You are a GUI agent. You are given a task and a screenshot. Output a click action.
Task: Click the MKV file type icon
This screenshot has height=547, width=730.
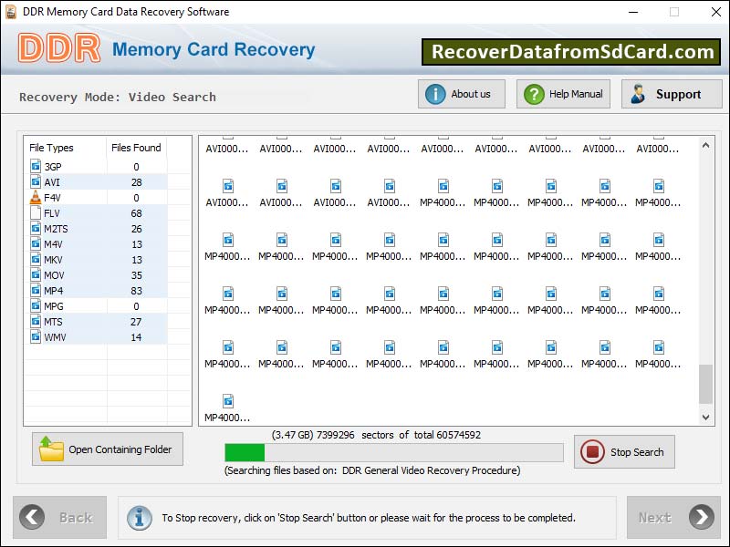coord(36,259)
